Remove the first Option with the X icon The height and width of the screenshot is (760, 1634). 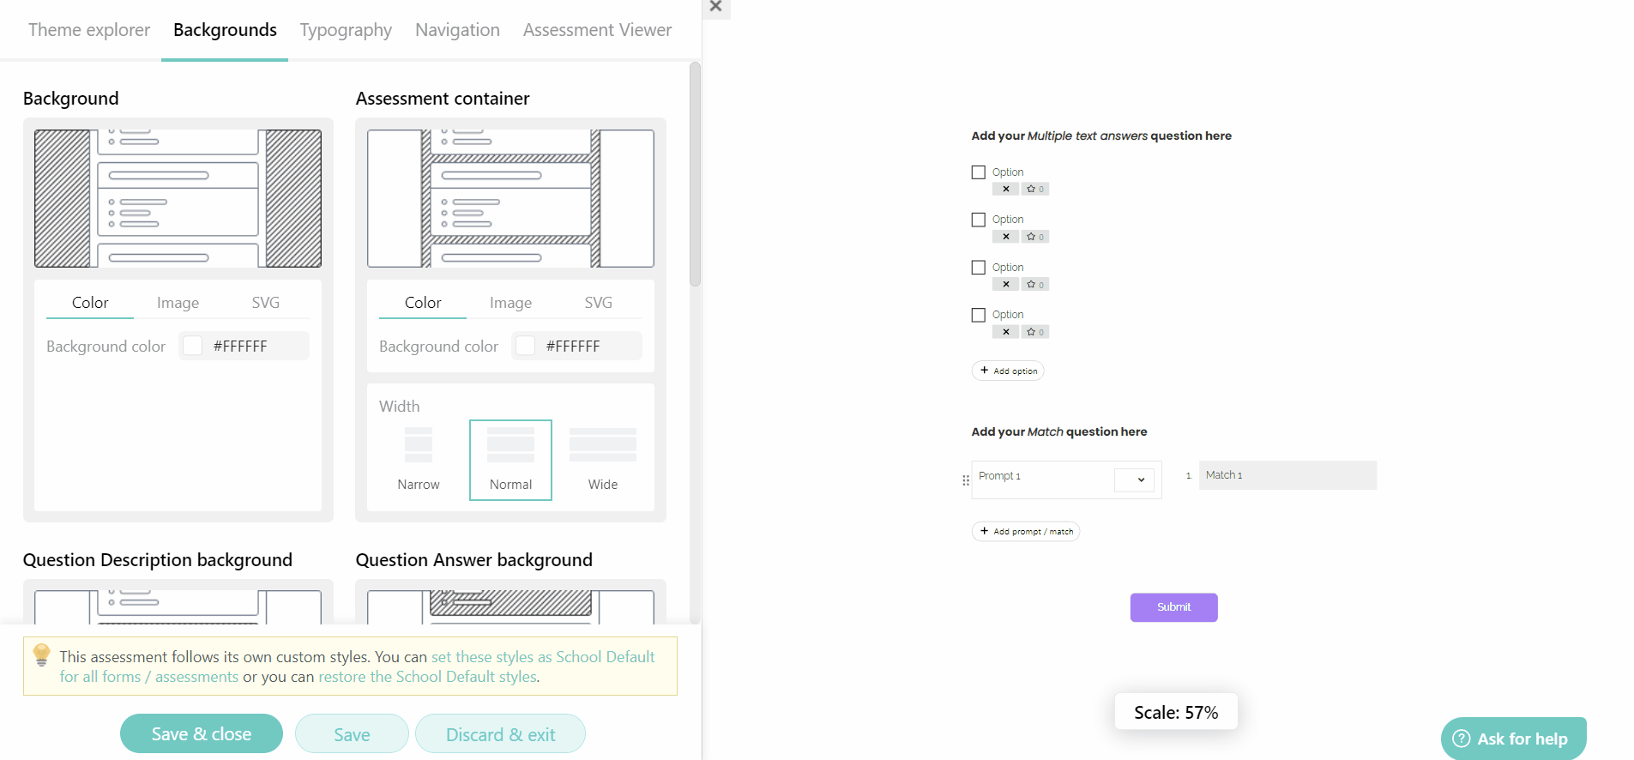(x=1005, y=189)
